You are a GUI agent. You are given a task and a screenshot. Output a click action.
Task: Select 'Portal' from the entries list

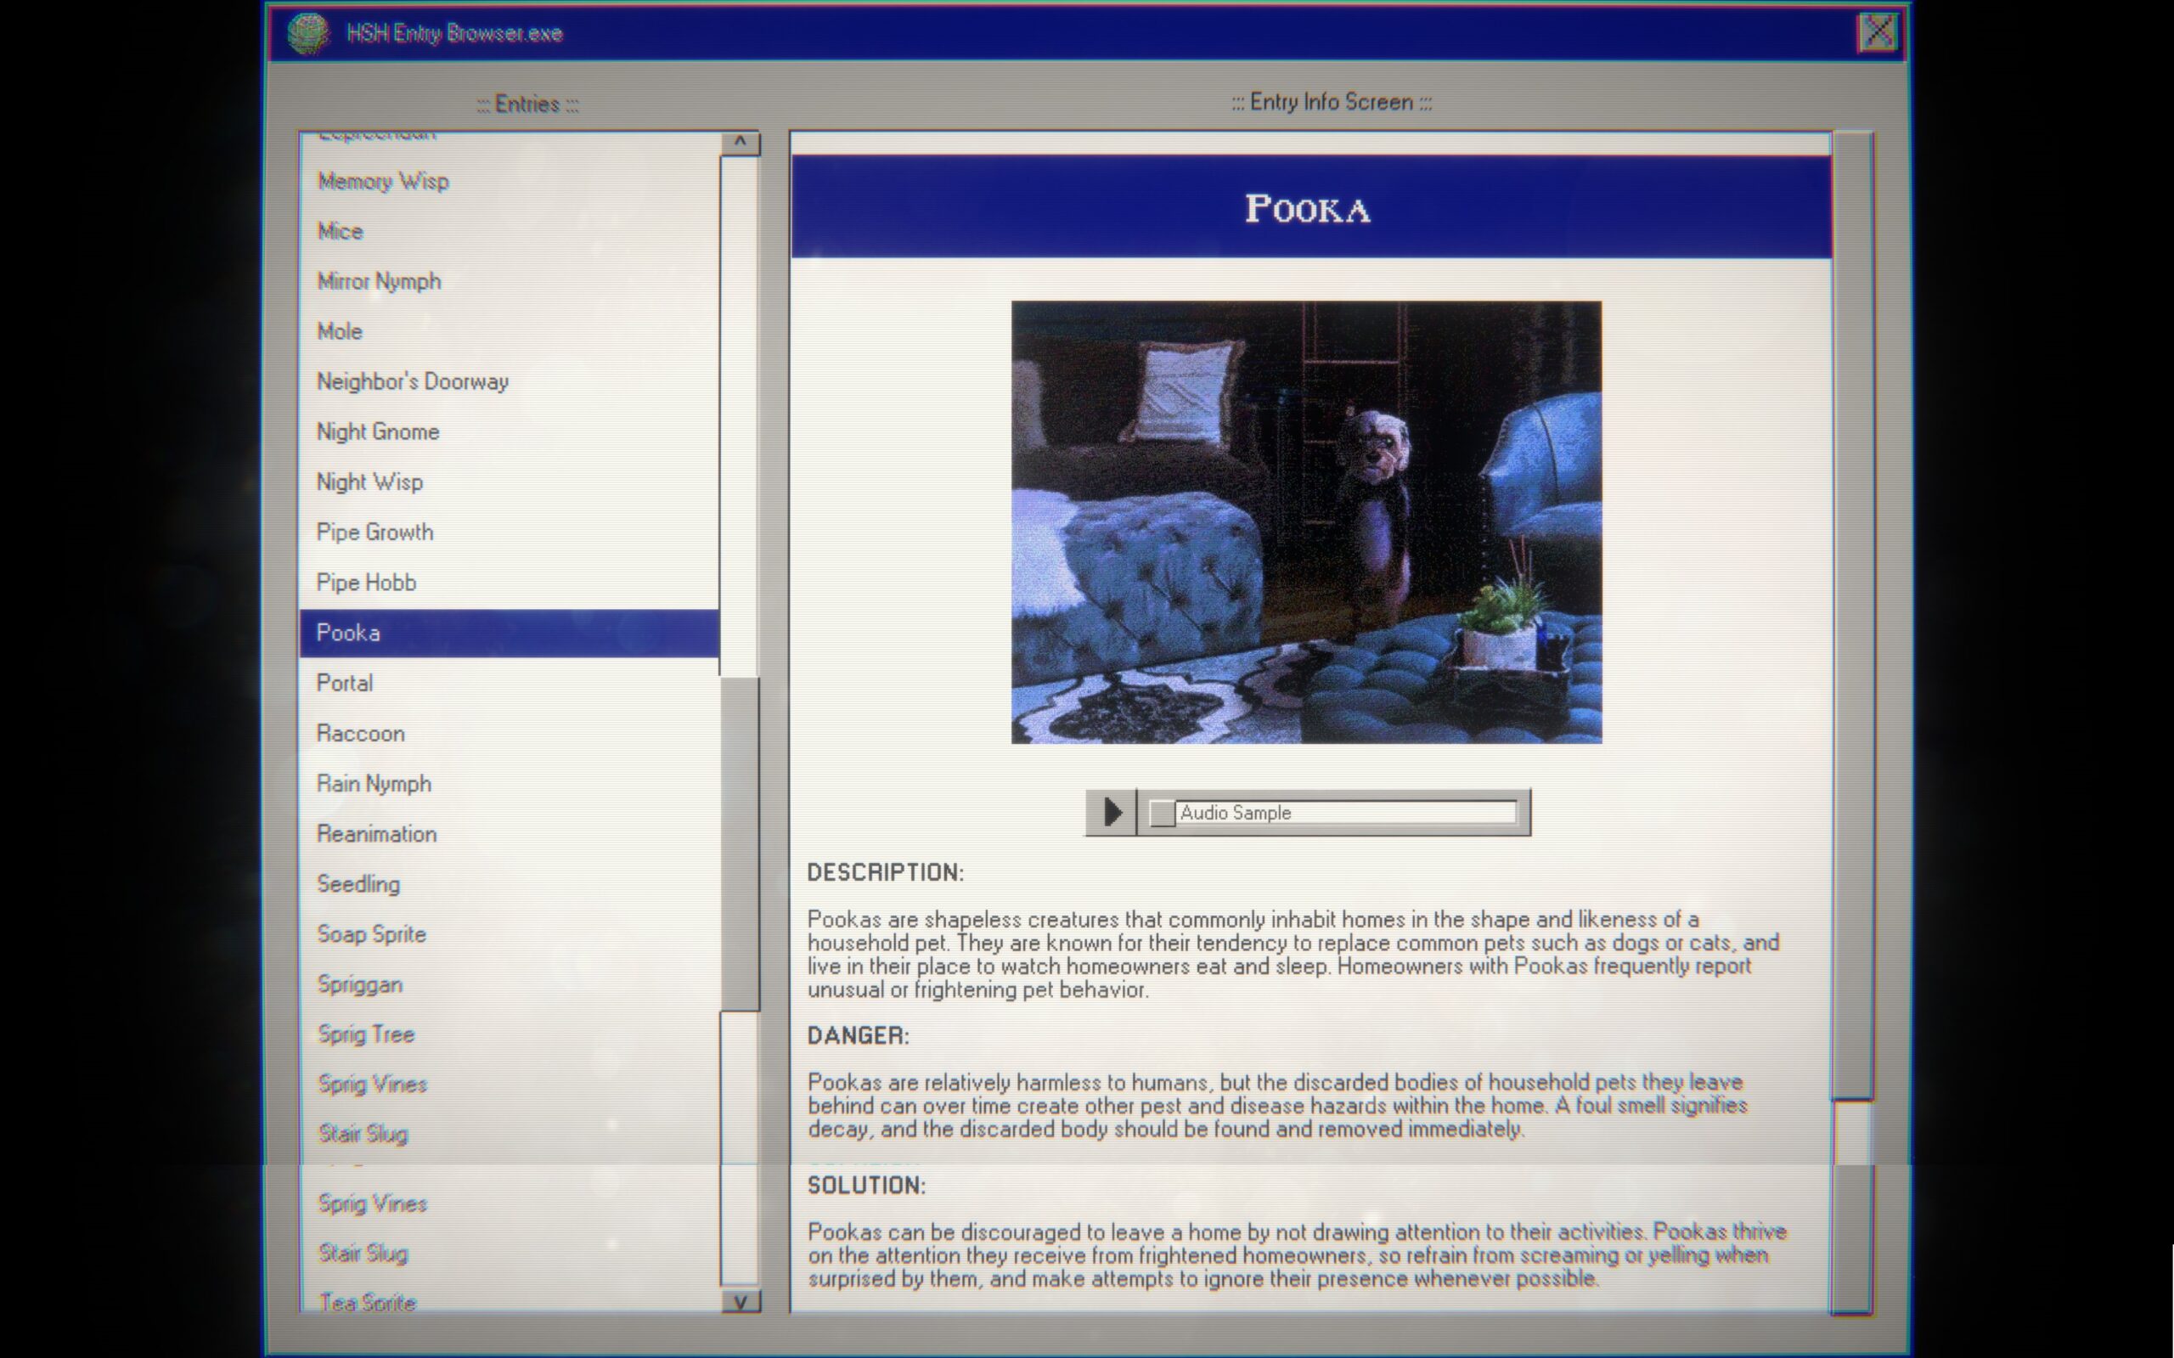click(344, 682)
